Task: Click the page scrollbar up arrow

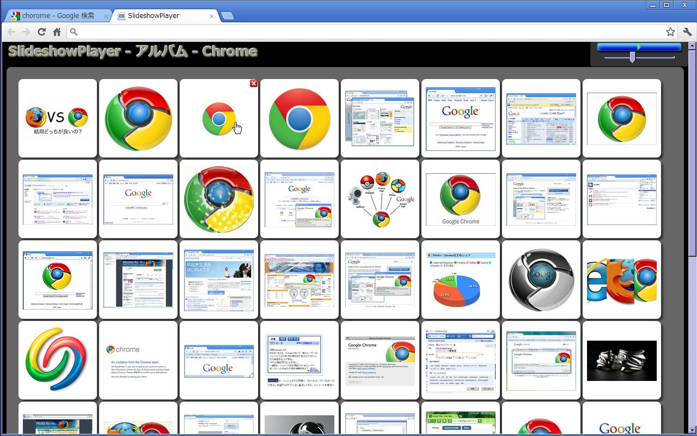Action: (x=692, y=46)
